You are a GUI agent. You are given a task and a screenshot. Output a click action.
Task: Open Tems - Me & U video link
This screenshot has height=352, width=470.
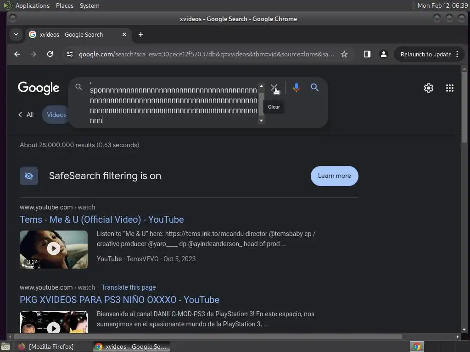tap(101, 220)
